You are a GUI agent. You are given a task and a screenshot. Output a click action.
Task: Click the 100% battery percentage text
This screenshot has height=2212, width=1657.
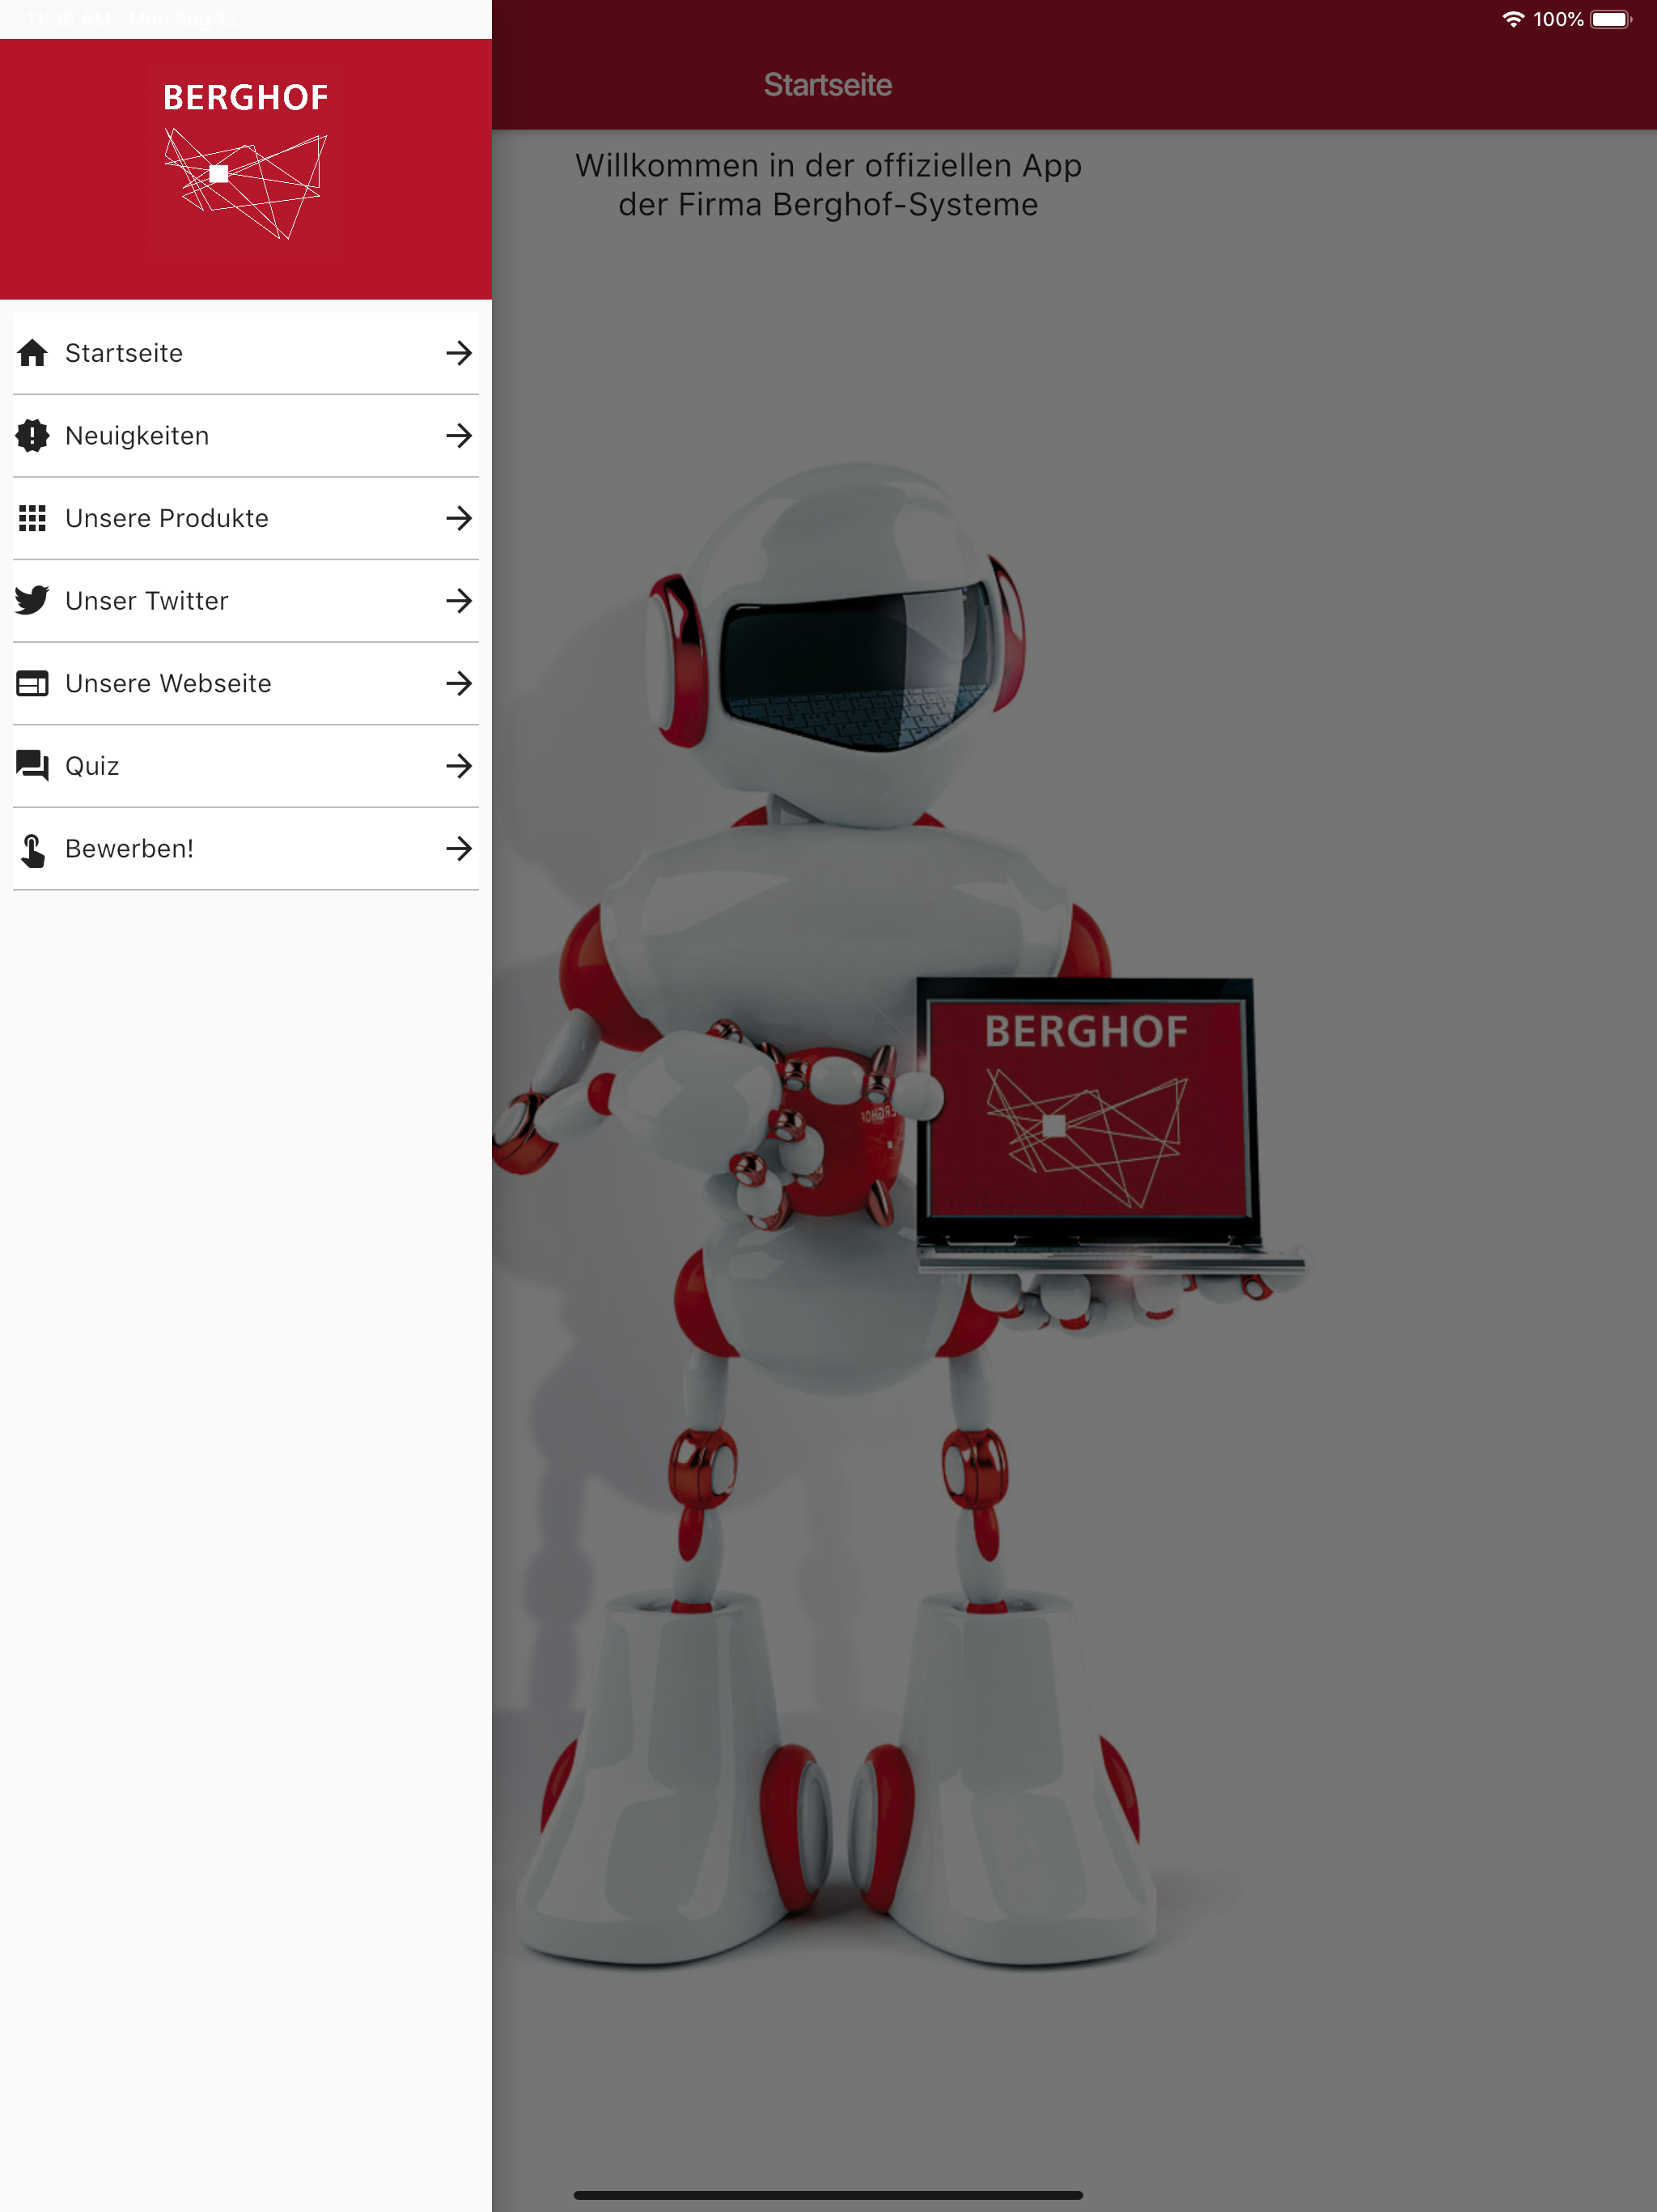(x=1558, y=19)
